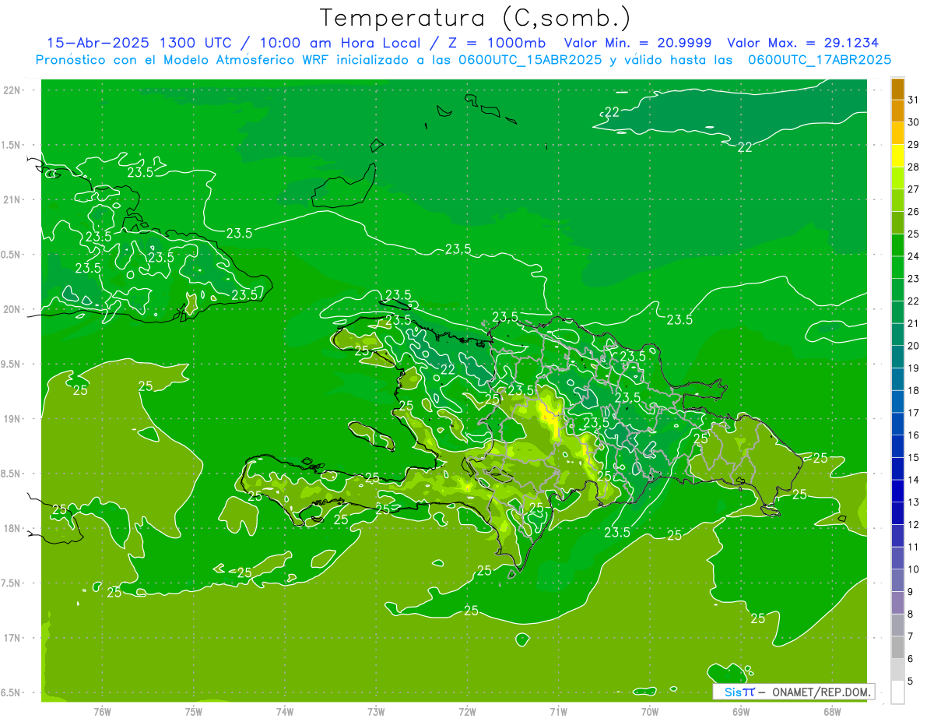Viewport: 934px width, 722px height.
Task: Click the color scale label 20
Action: (914, 346)
